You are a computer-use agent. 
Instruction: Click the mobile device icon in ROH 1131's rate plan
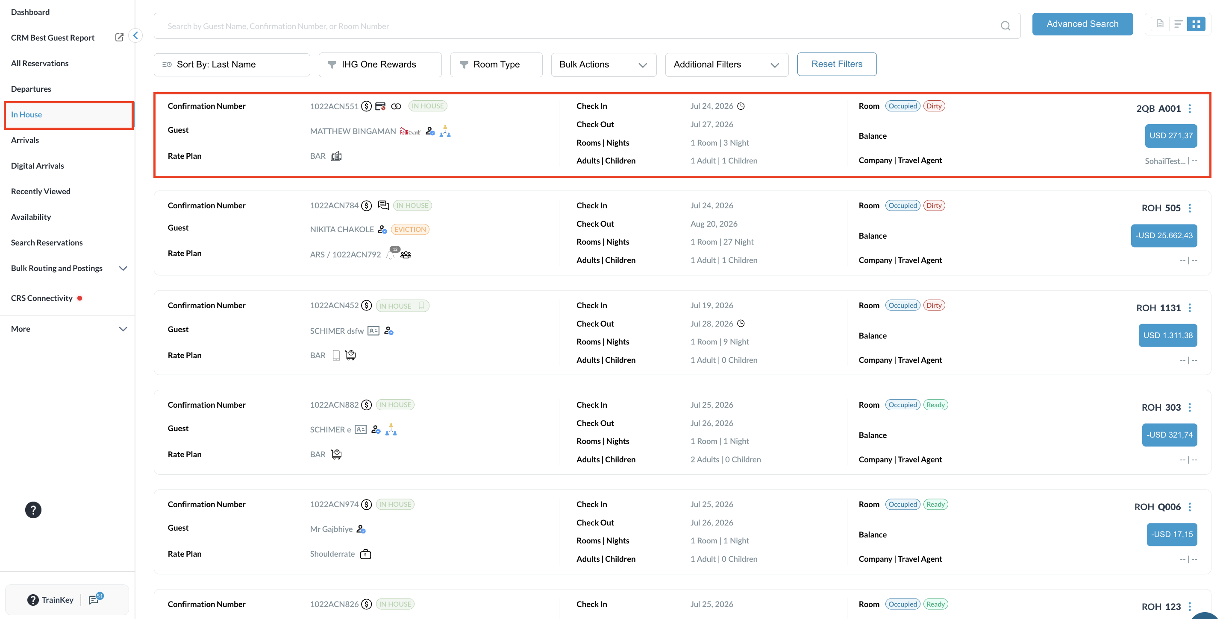[336, 356]
